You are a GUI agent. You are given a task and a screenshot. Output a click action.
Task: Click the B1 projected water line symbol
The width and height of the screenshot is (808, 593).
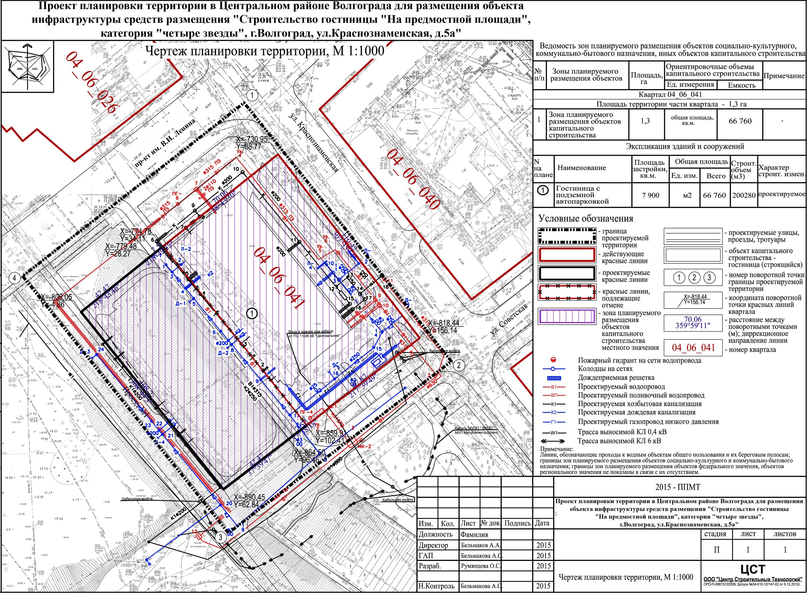coord(554,387)
